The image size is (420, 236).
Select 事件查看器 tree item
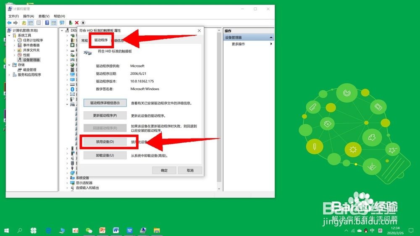coord(31,45)
